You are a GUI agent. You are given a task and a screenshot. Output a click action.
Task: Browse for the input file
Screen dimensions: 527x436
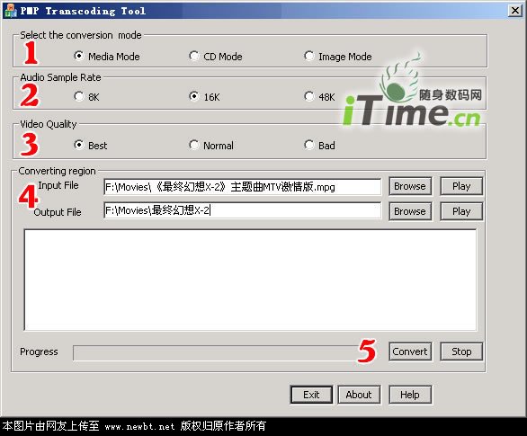[x=410, y=186]
